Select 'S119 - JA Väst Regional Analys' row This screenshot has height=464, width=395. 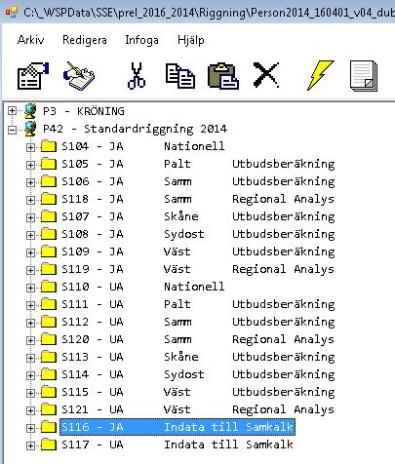[x=198, y=269]
